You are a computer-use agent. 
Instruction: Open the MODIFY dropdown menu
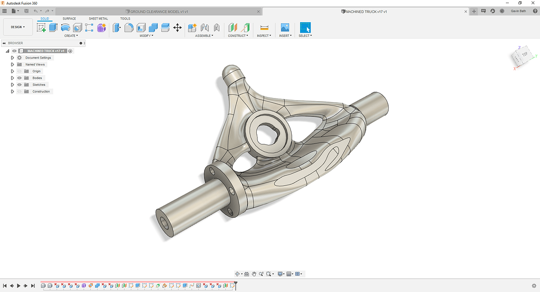(147, 36)
